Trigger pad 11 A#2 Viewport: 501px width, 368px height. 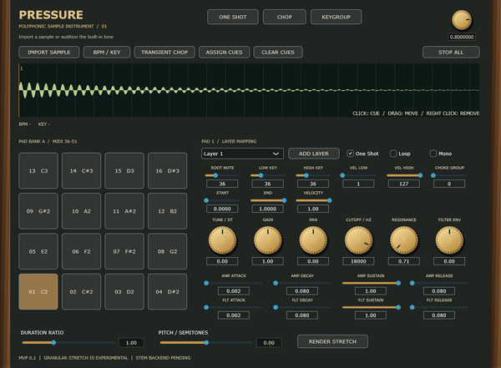point(124,211)
